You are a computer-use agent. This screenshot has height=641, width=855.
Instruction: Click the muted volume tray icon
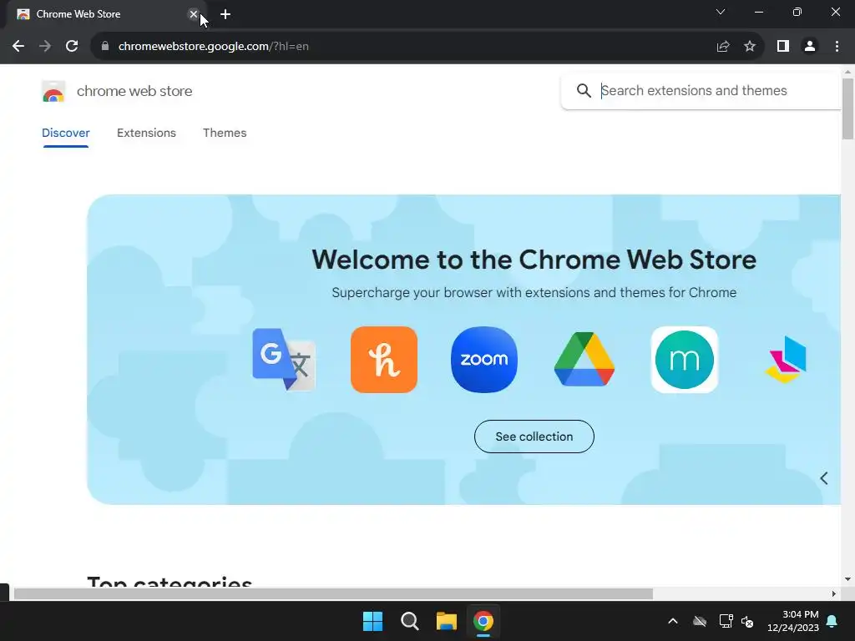point(747,621)
